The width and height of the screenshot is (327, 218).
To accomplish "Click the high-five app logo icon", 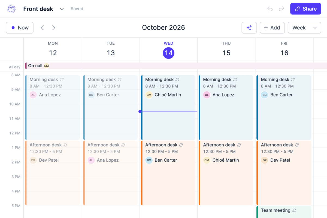I will click(x=12, y=9).
